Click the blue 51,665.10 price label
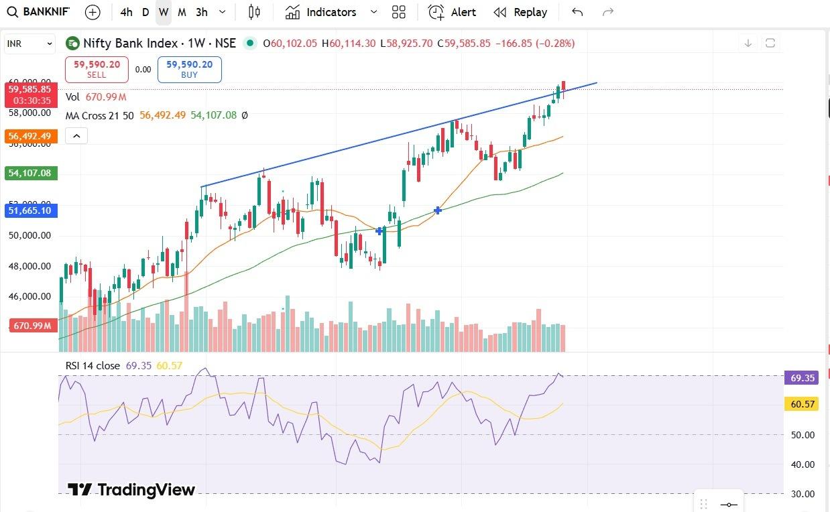This screenshot has height=512, width=830. (32, 210)
